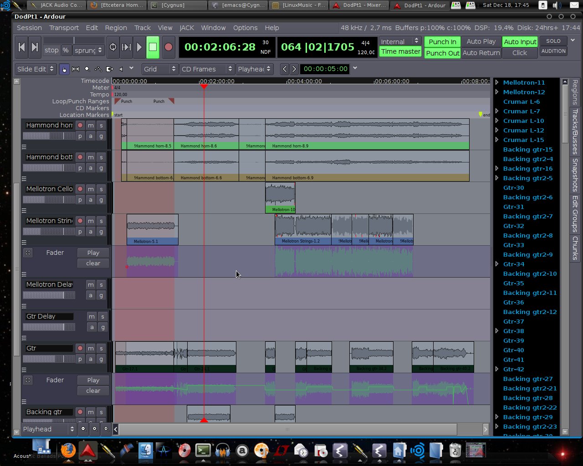Screen dimensions: 583x466
Task: Switch to the Snapshots side tab
Action: click(x=575, y=175)
